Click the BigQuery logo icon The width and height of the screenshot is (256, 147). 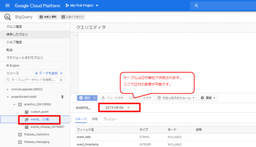click(8, 17)
